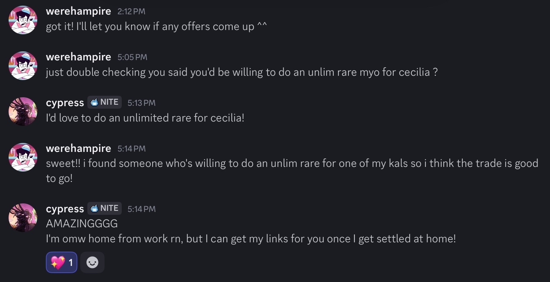Toggle the sparkling heart reaction
The height and width of the screenshot is (282, 550).
click(x=62, y=263)
